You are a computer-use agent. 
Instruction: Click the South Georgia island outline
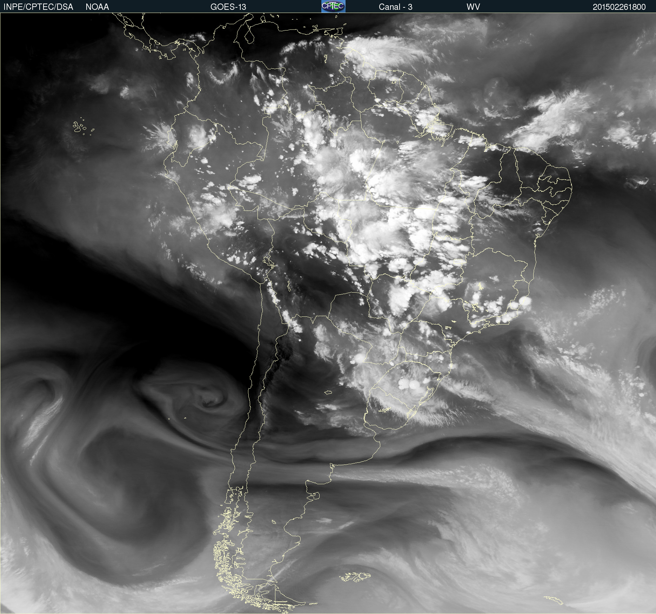554,600
